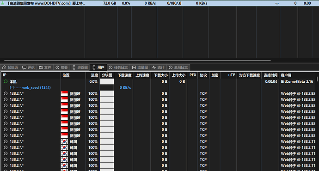Click the 位置 column header
319x171 pixels.
tap(66, 75)
